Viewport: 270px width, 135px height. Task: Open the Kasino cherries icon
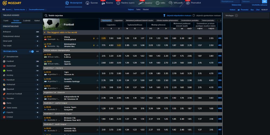103,3
